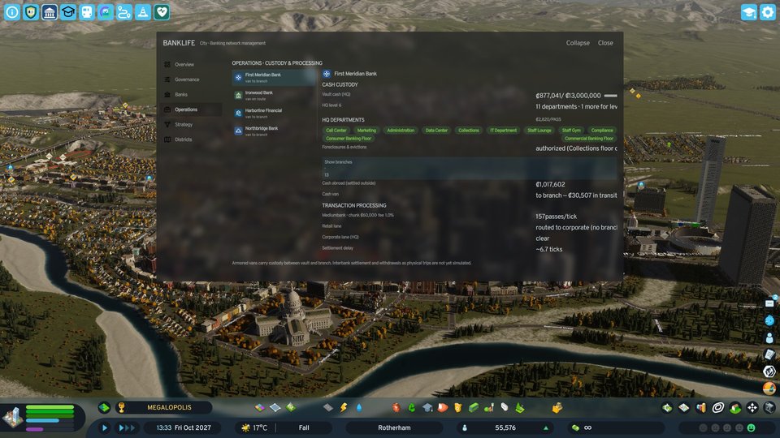Open the settings gear in top-right corner
The width and height of the screenshot is (780, 438).
[x=768, y=12]
